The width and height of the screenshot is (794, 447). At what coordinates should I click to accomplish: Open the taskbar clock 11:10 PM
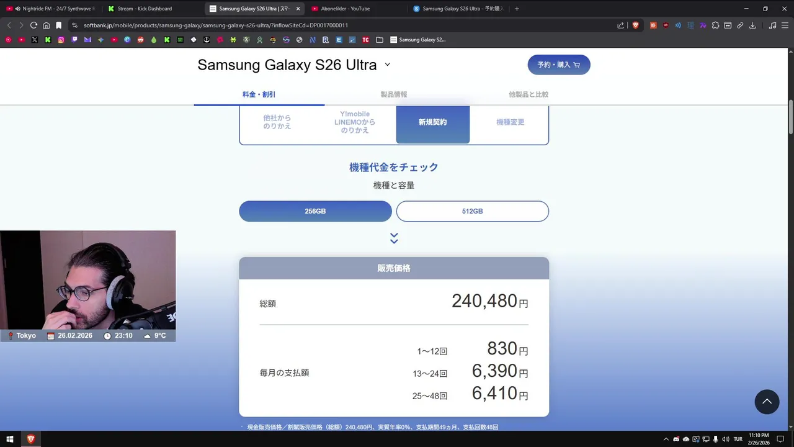coord(760,439)
